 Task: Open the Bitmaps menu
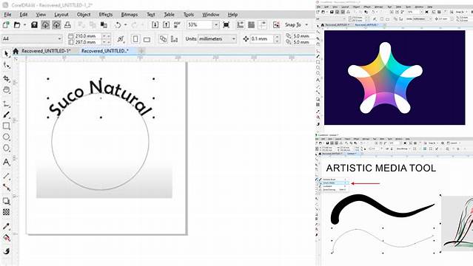(x=130, y=15)
